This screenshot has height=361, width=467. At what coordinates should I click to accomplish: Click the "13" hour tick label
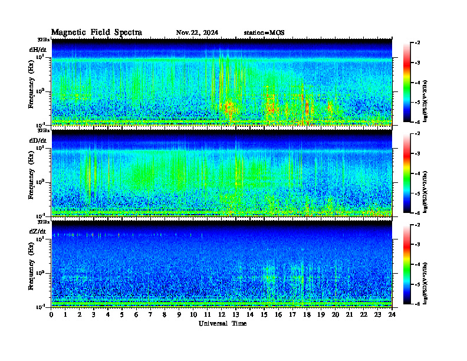pyautogui.click(x=236, y=314)
